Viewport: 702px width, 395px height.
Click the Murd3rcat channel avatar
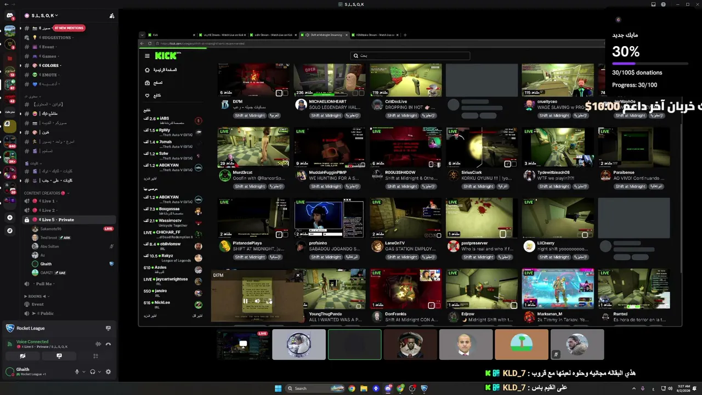(225, 175)
